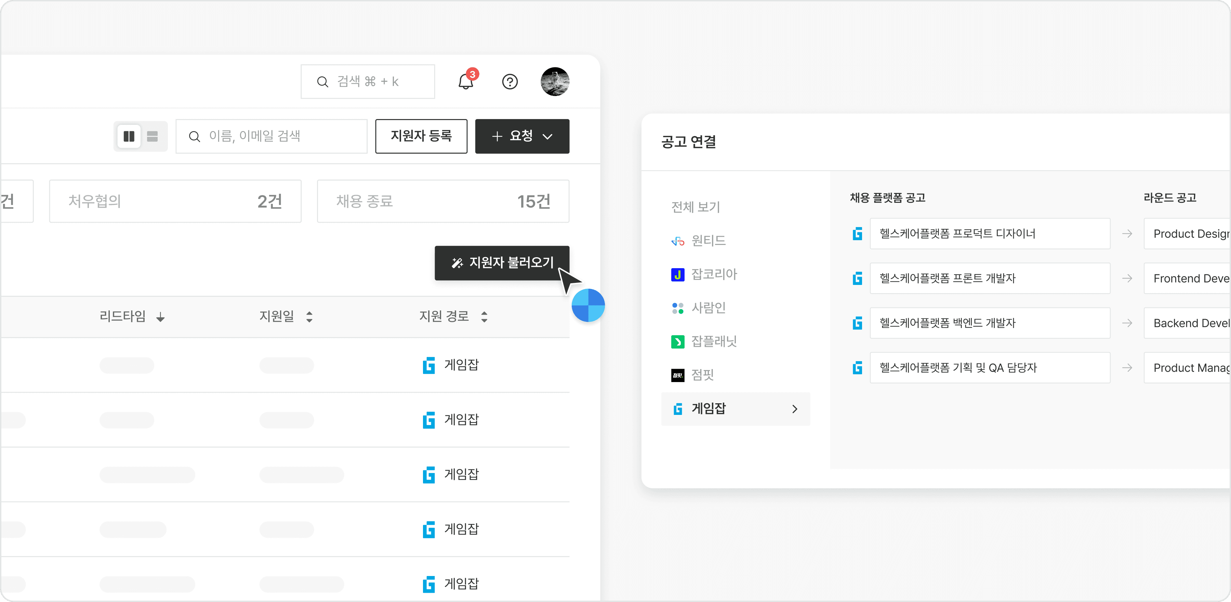
Task: Switch to list view layout
Action: [152, 136]
